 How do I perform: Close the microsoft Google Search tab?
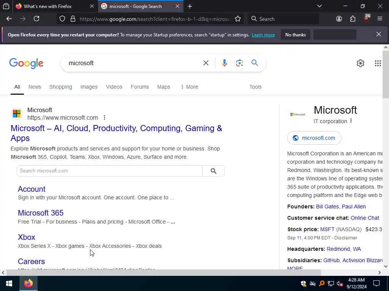177,6
